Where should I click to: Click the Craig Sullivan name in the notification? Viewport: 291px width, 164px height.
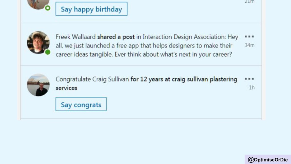click(111, 79)
